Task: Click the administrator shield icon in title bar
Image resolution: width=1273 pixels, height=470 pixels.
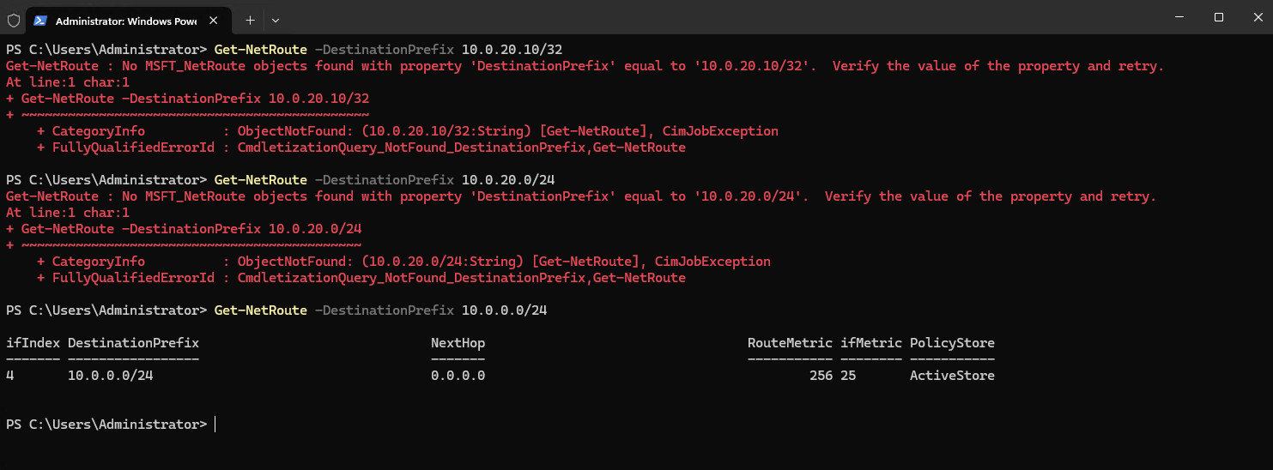Action: pyautogui.click(x=14, y=20)
